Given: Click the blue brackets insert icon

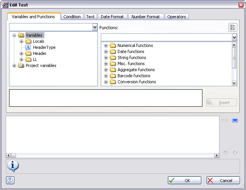Looking at the screenshot, I should pos(235,120).
